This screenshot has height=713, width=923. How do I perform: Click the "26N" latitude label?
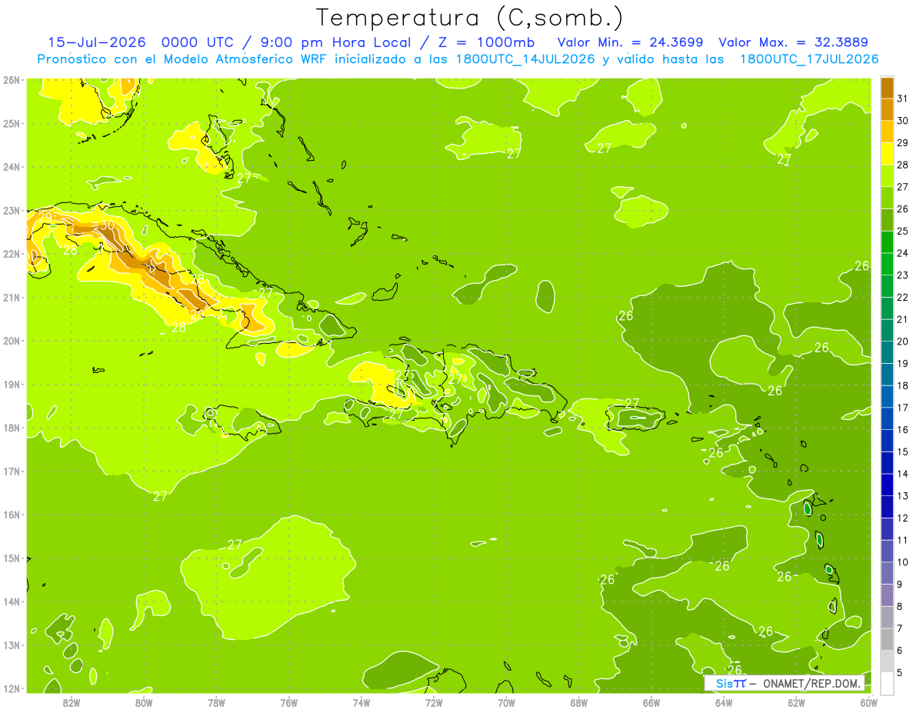11,80
